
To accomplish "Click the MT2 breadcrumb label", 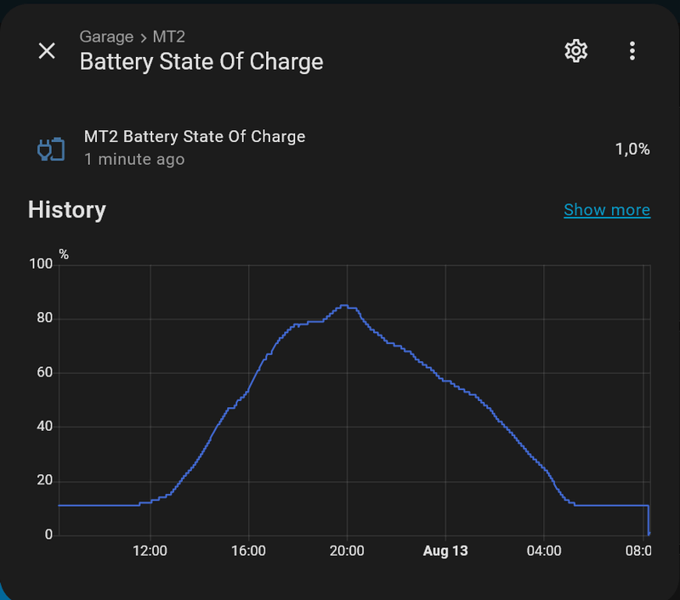I will 169,37.
